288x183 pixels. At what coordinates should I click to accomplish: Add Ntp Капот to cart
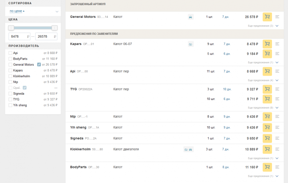click(x=267, y=117)
